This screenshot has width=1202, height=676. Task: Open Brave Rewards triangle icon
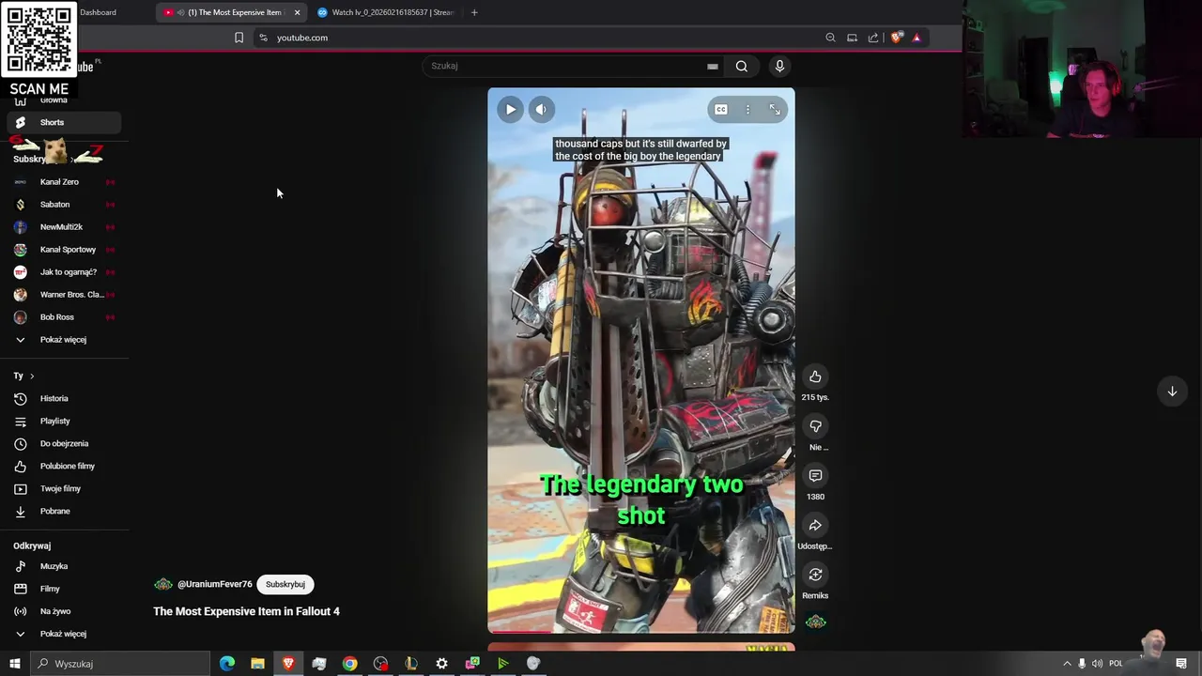coord(917,38)
